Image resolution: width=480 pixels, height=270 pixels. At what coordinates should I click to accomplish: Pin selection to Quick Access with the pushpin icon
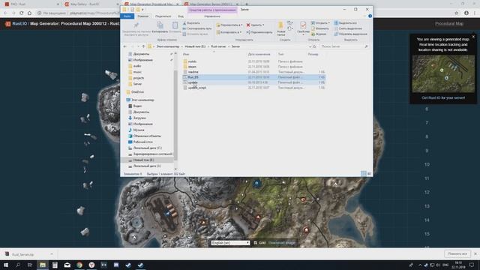coord(136,25)
